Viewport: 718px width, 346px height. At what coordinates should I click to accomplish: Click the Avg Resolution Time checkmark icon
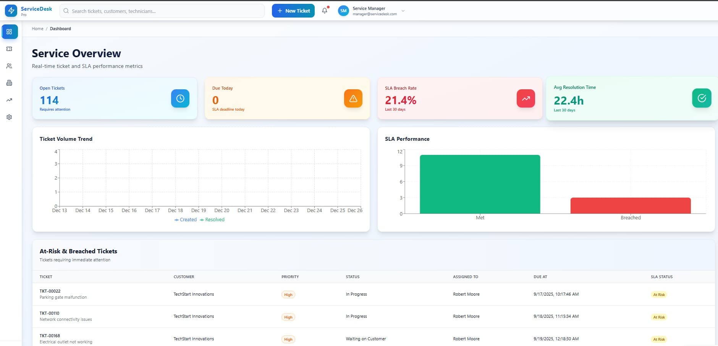(702, 98)
